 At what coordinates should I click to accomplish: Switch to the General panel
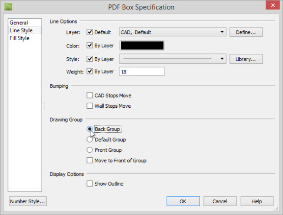(19, 23)
